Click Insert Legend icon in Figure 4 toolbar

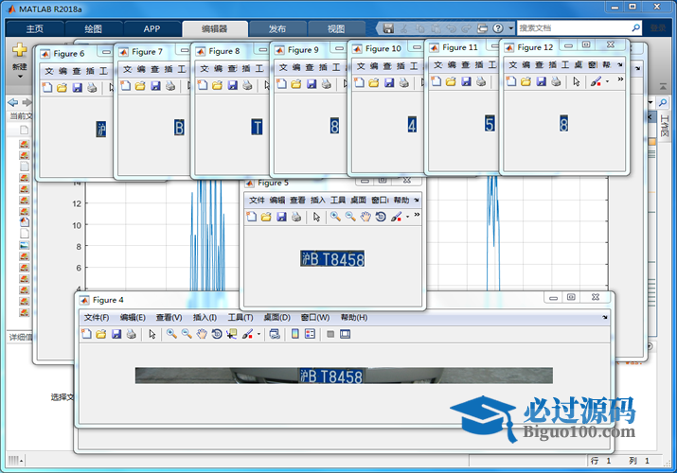[x=310, y=334]
